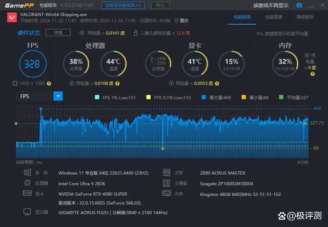Click the orange 88 minimum point on chart
328x227 pixels.
click(163, 149)
